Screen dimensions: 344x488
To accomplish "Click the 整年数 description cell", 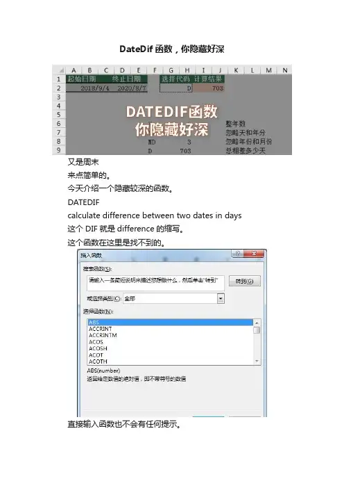I will point(236,124).
